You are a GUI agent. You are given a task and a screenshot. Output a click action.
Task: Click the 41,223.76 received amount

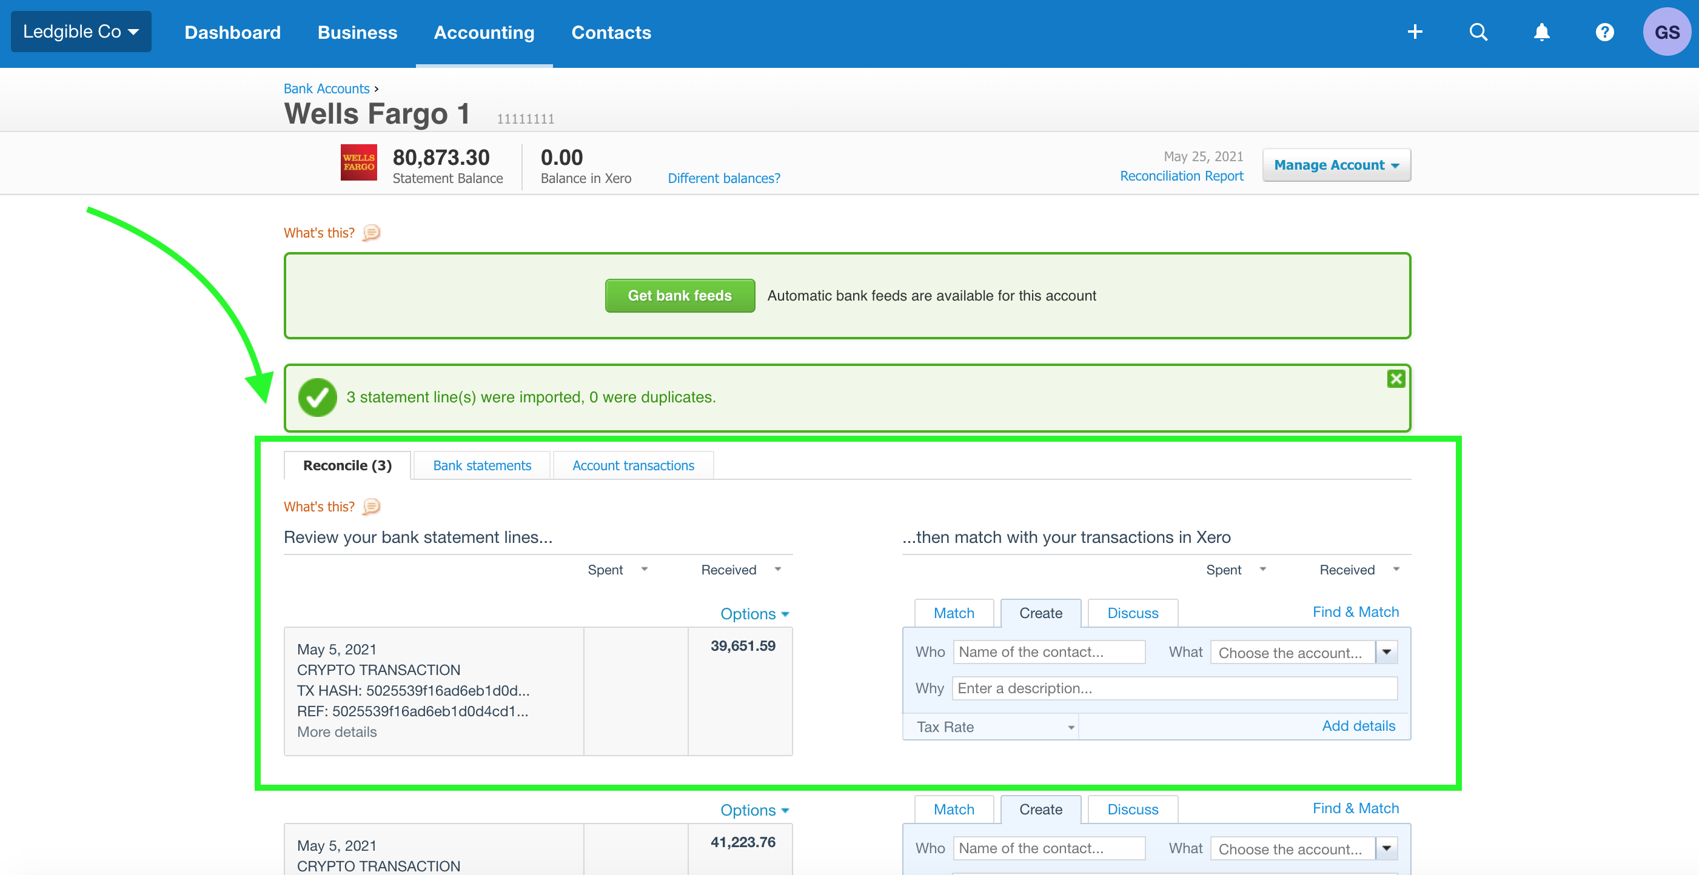(x=743, y=842)
